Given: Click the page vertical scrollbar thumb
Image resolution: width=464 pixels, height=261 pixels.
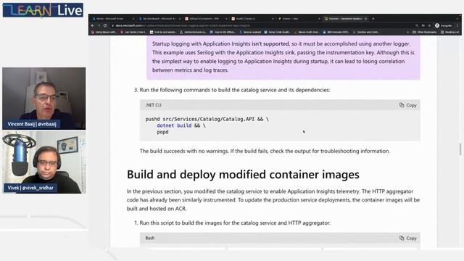Looking at the screenshot, I should click(460, 149).
